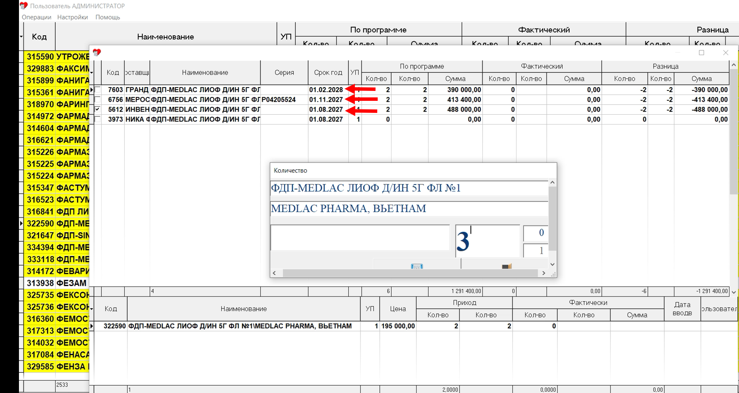Screen dimensions: 739x393
Task: Click series value P04205524
Action: click(279, 100)
